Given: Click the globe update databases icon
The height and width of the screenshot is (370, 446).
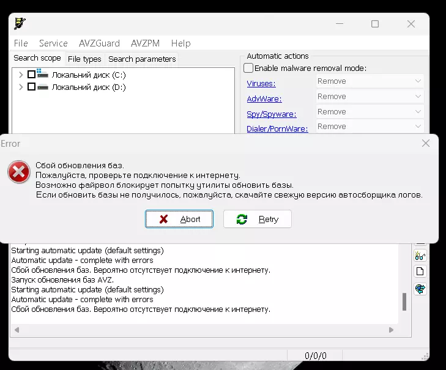Looking at the screenshot, I should 420,289.
